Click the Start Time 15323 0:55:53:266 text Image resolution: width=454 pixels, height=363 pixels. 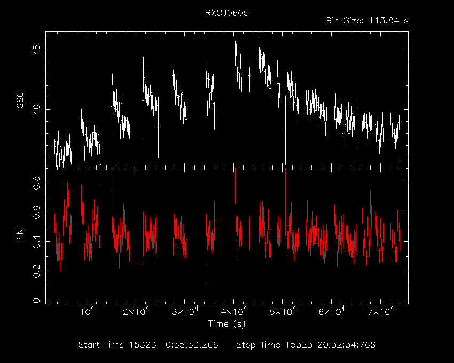(148, 345)
